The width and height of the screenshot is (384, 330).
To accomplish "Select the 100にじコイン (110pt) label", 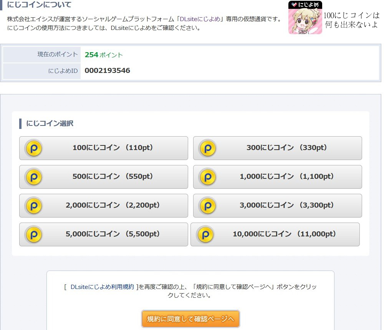I will point(113,148).
